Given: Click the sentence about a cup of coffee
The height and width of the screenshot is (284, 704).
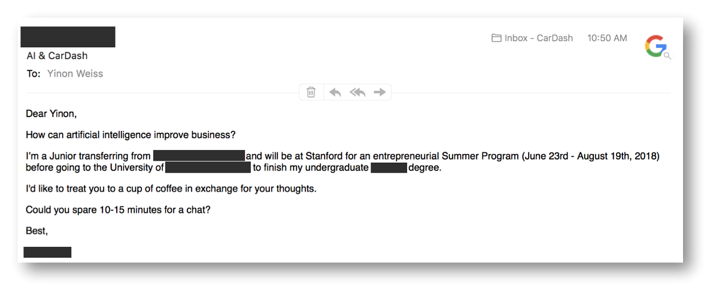Looking at the screenshot, I should click(x=171, y=188).
